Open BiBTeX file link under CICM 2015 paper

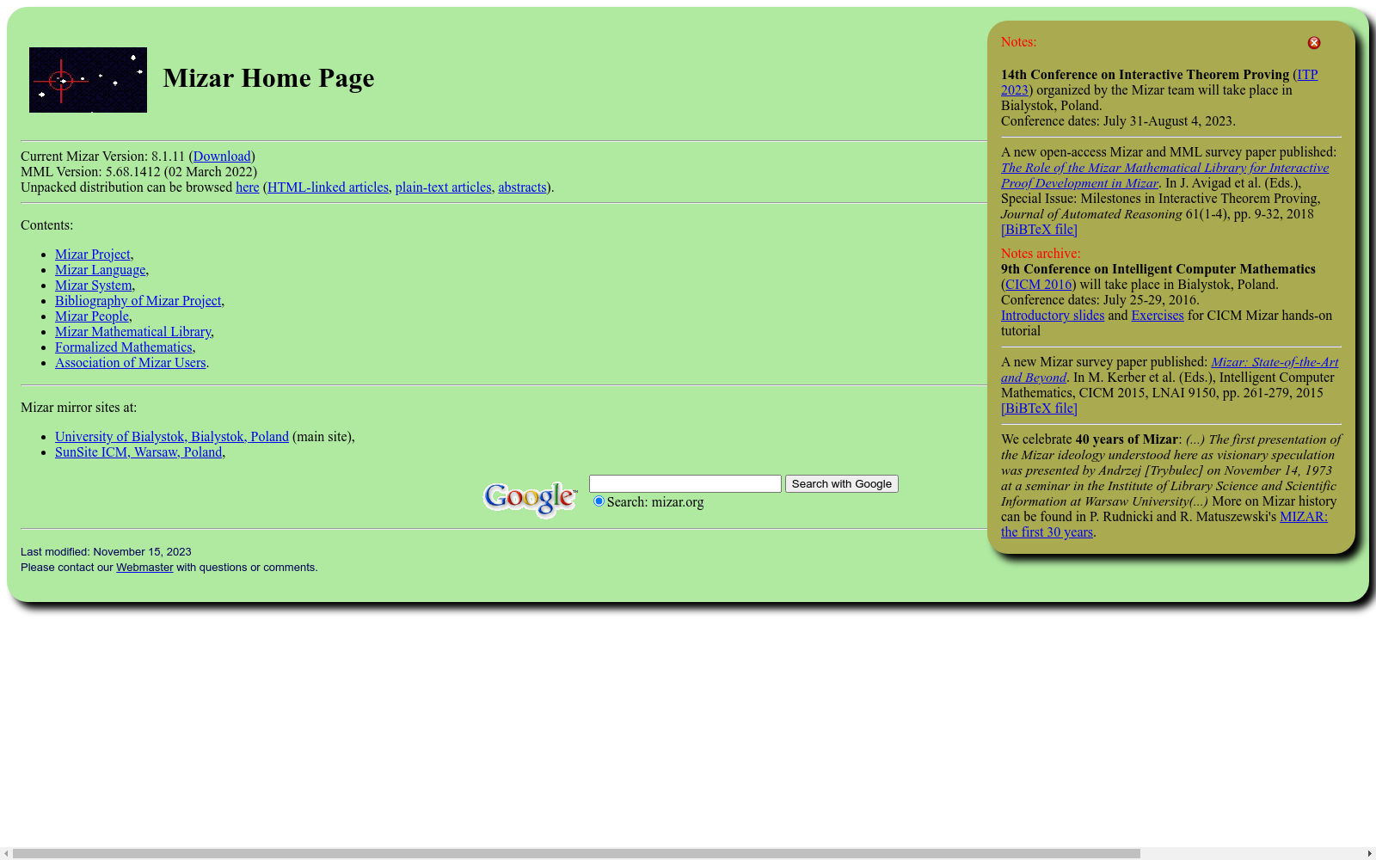1039,408
